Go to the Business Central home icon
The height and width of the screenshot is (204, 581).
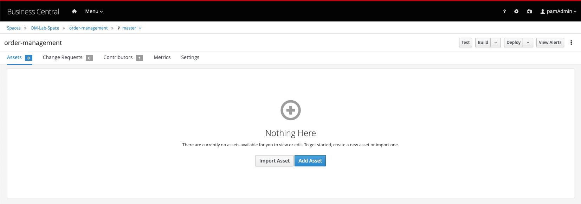click(x=74, y=11)
